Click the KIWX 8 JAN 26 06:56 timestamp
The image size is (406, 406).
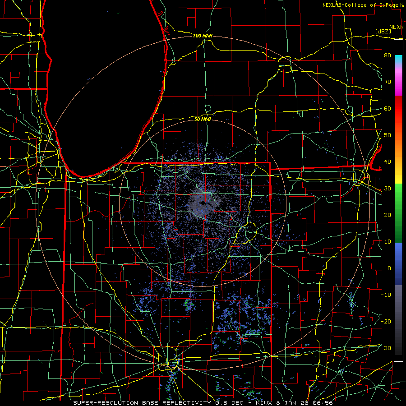tap(294, 403)
